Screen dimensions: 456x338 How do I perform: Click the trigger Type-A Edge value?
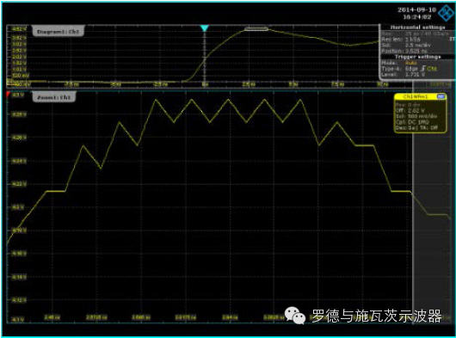tap(411, 69)
